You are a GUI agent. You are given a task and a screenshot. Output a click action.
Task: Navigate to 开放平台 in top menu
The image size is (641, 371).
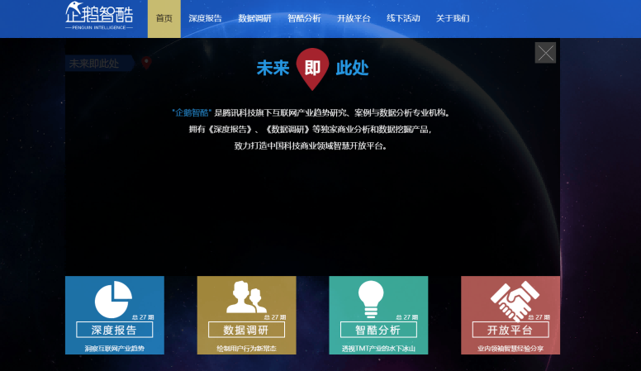[354, 18]
